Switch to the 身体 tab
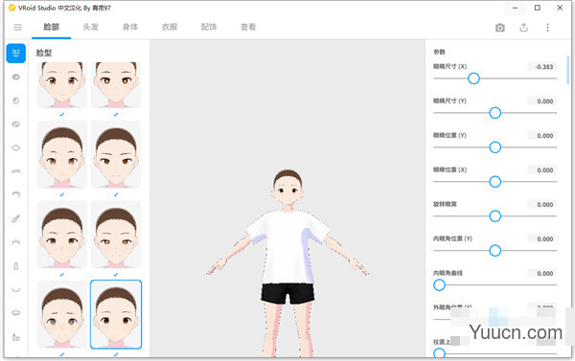575x361 pixels. (x=129, y=27)
